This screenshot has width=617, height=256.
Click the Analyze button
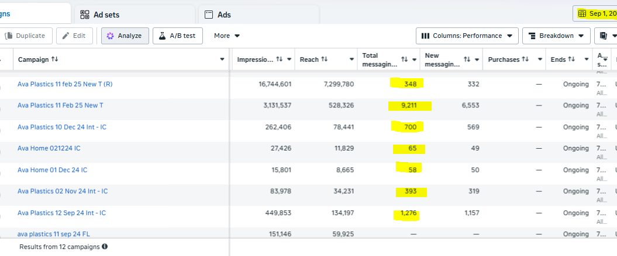click(125, 36)
